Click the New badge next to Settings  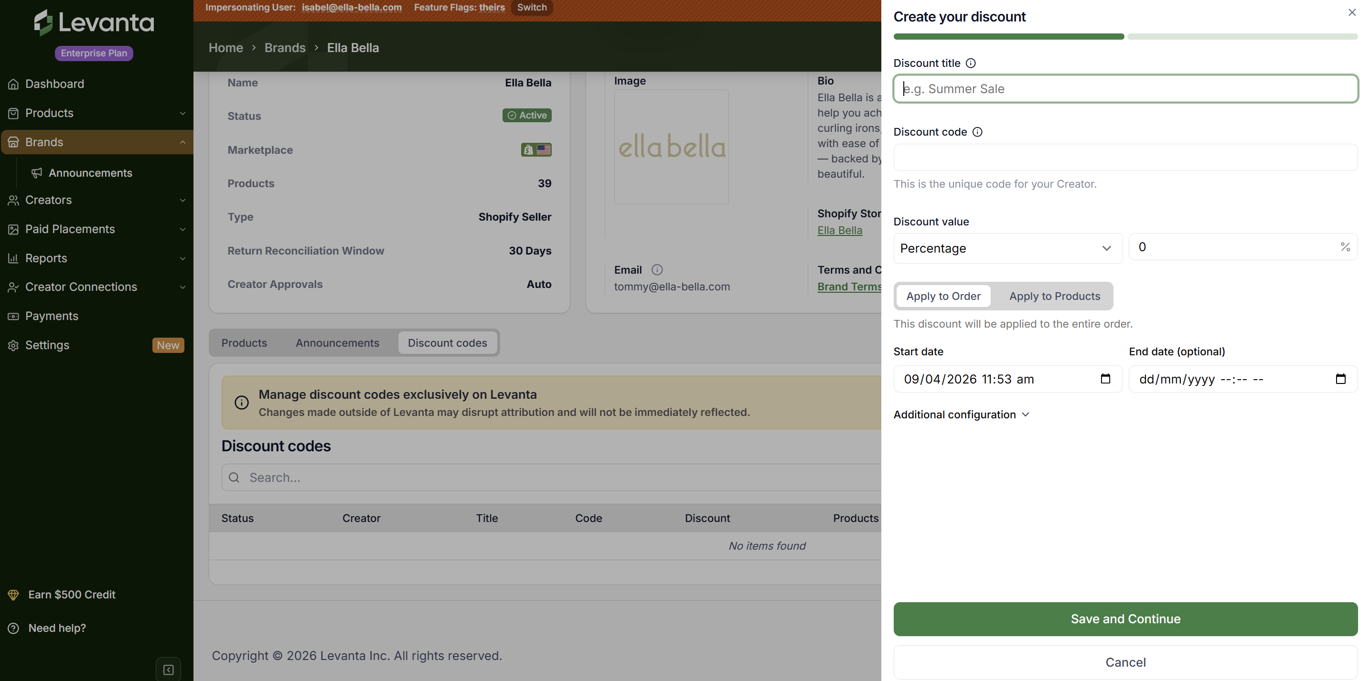tap(168, 346)
